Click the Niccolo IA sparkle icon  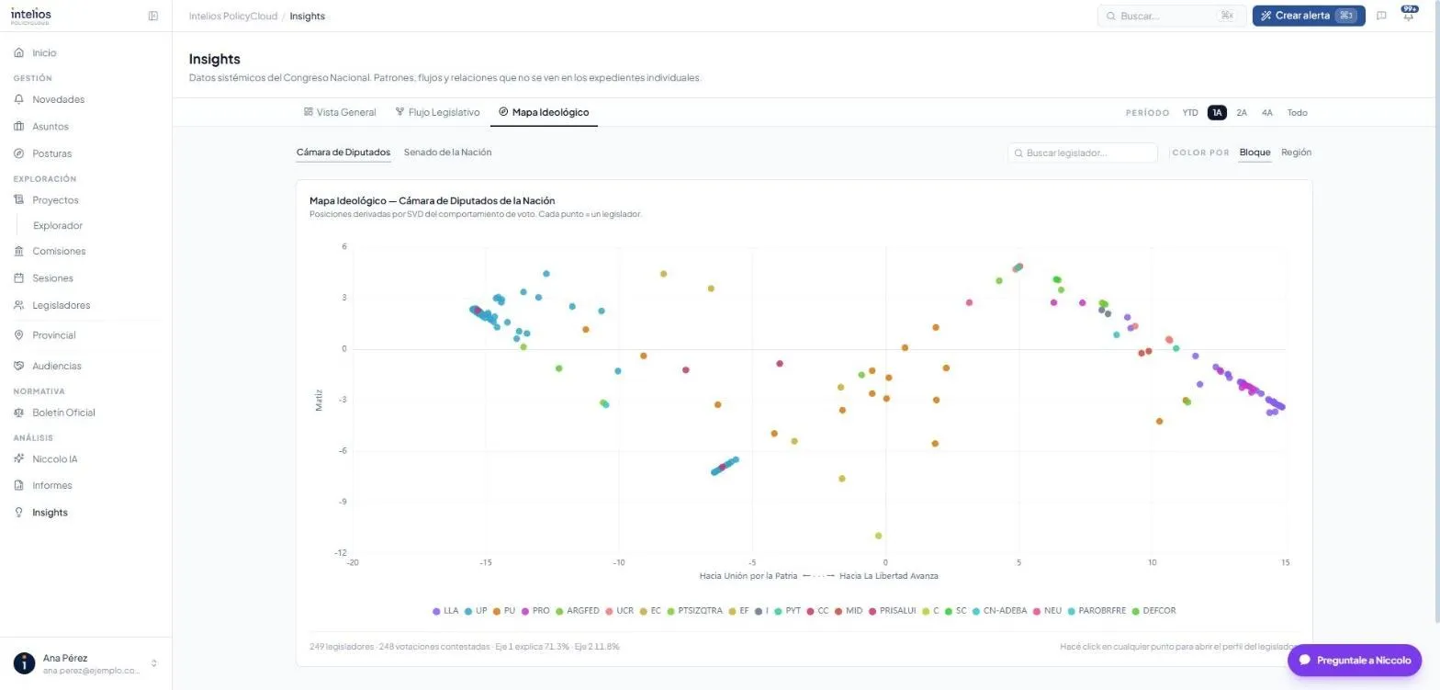click(19, 458)
